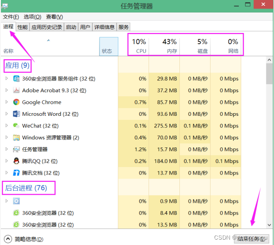Screen dimensions: 274x245
Task: Expand the 腾讯QQ process row
Action: tap(6, 161)
